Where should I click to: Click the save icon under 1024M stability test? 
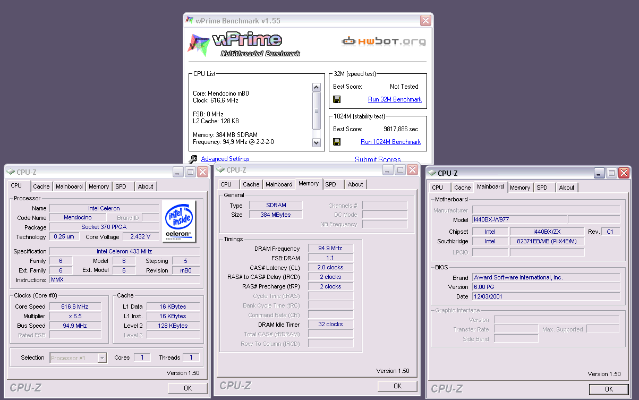[x=337, y=142]
